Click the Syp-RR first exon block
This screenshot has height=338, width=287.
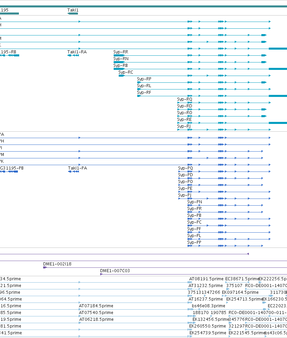coord(119,55)
